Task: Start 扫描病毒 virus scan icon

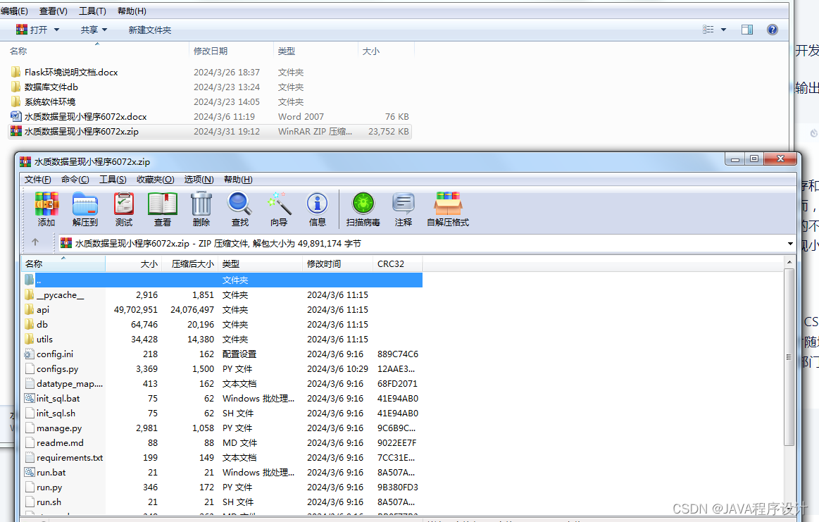Action: pyautogui.click(x=363, y=209)
